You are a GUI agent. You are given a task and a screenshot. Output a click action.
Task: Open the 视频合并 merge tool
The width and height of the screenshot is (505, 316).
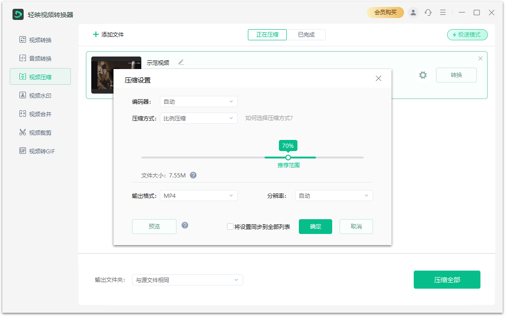40,114
